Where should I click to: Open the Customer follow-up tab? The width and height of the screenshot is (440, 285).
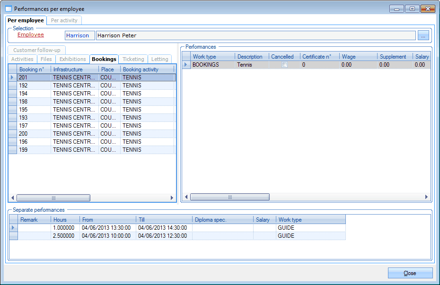(x=36, y=50)
